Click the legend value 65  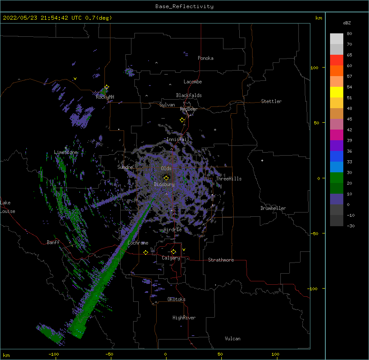tap(349, 55)
